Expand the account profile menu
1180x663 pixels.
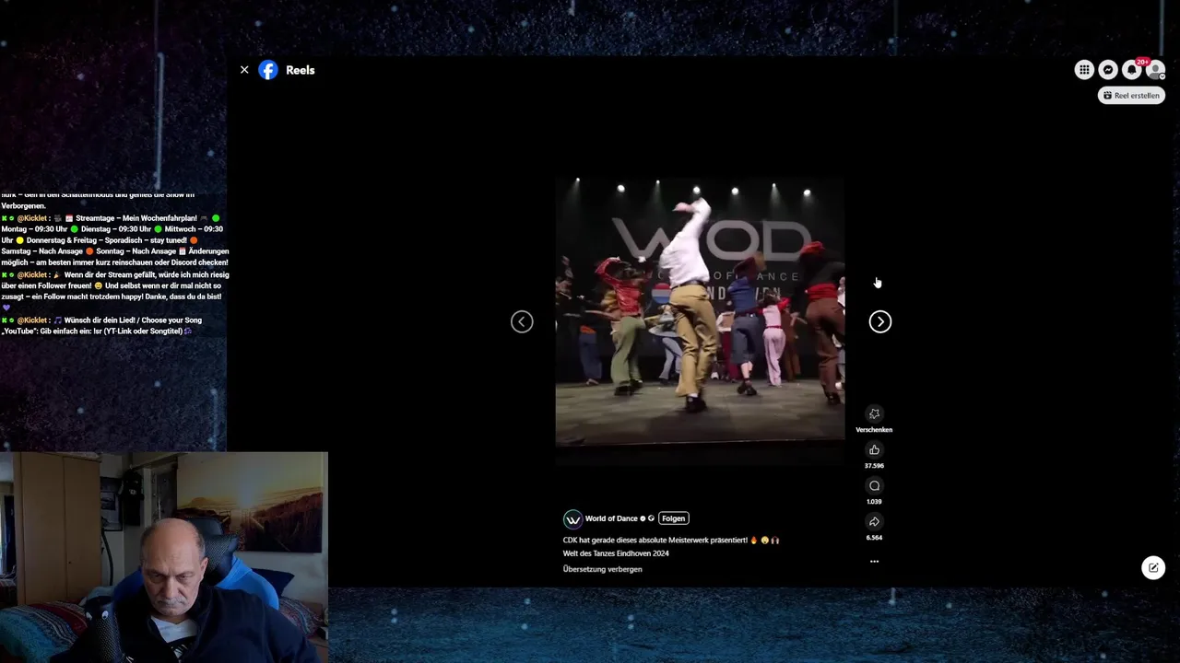tap(1155, 70)
